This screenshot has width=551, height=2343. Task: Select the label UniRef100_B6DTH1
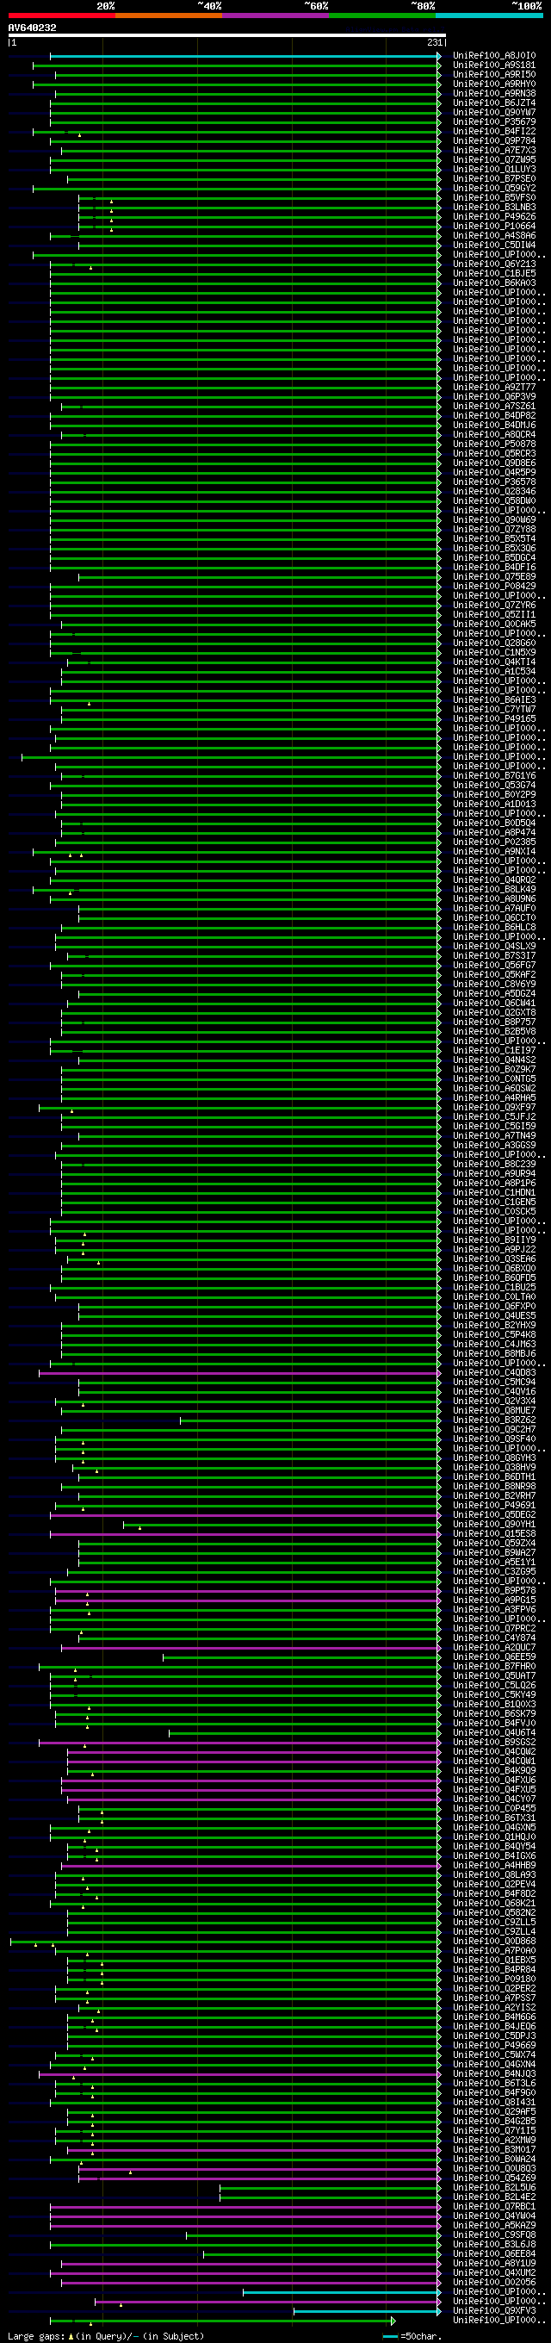(495, 1477)
